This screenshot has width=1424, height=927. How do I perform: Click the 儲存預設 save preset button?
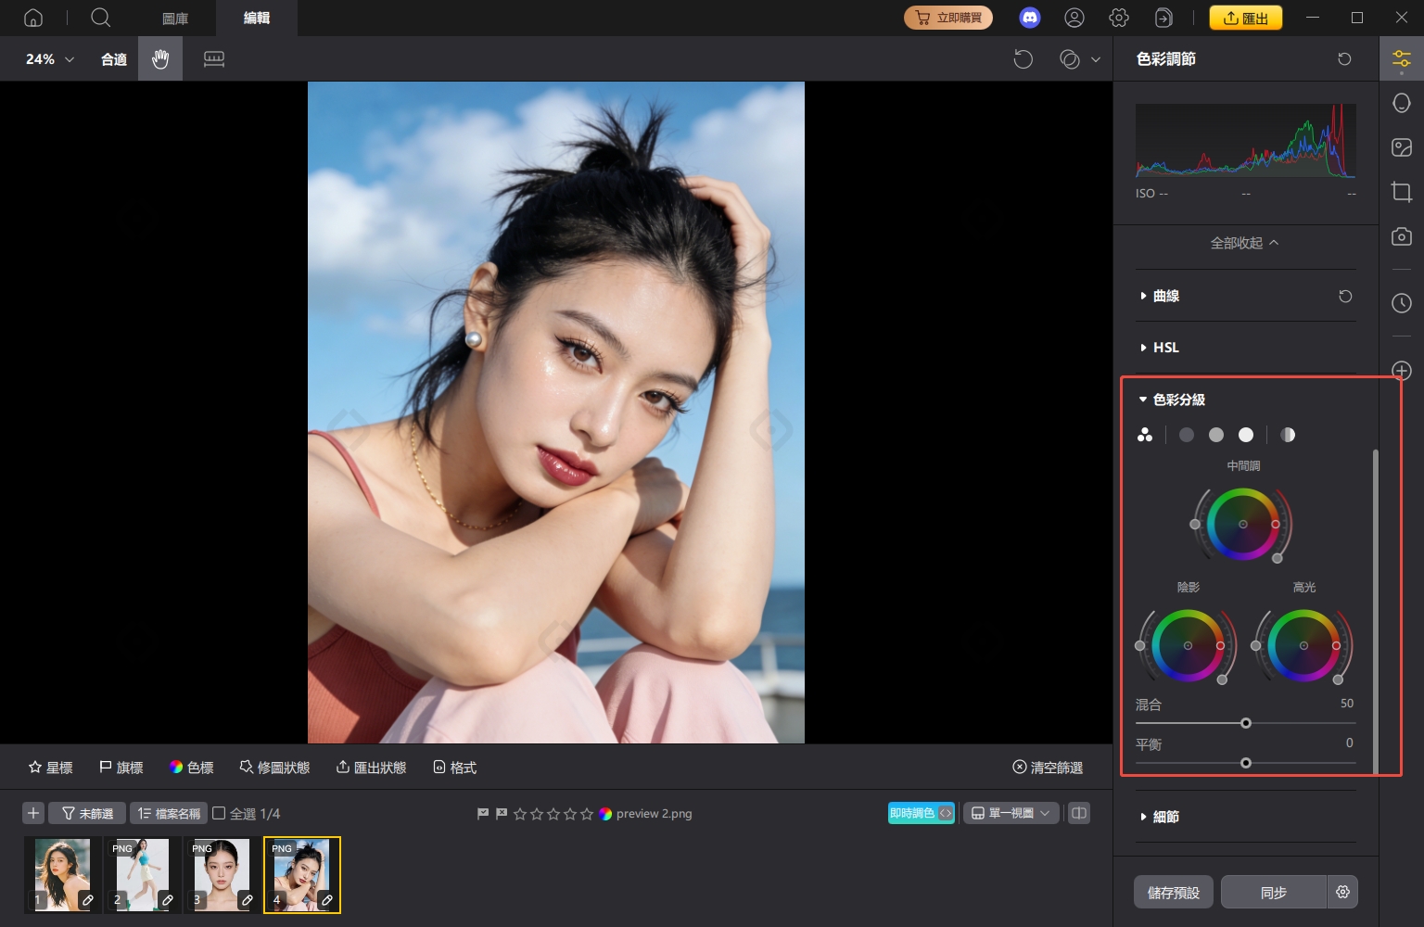(x=1172, y=892)
